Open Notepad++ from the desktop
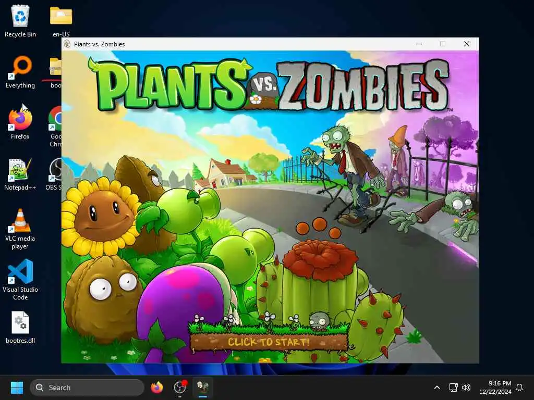The width and height of the screenshot is (534, 400). (x=20, y=174)
